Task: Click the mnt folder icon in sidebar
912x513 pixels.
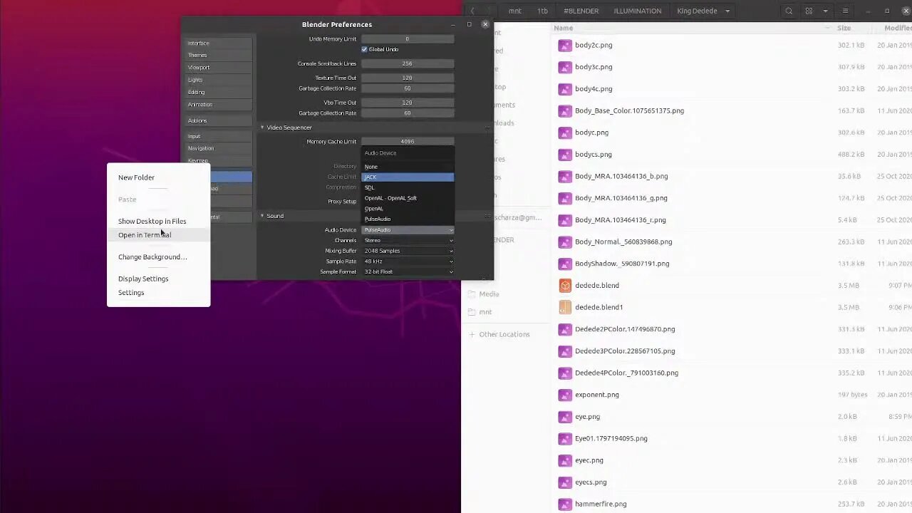Action: tap(472, 312)
